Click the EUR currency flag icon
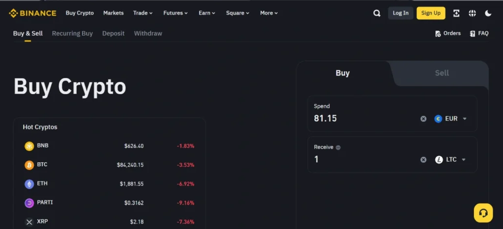The width and height of the screenshot is (503, 229). click(438, 119)
